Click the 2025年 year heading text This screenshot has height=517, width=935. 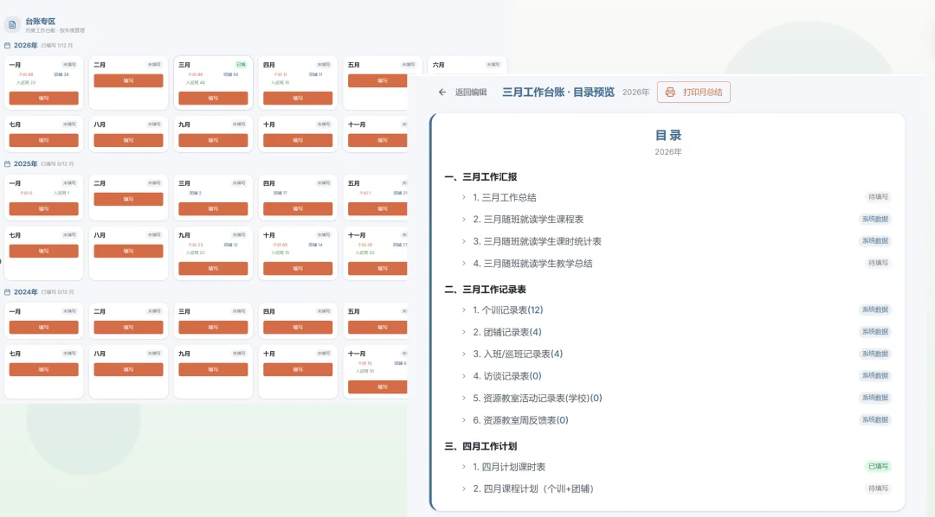coord(26,163)
